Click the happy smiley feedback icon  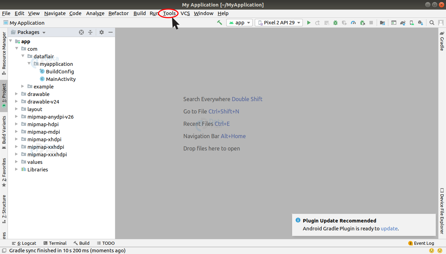coord(432,251)
